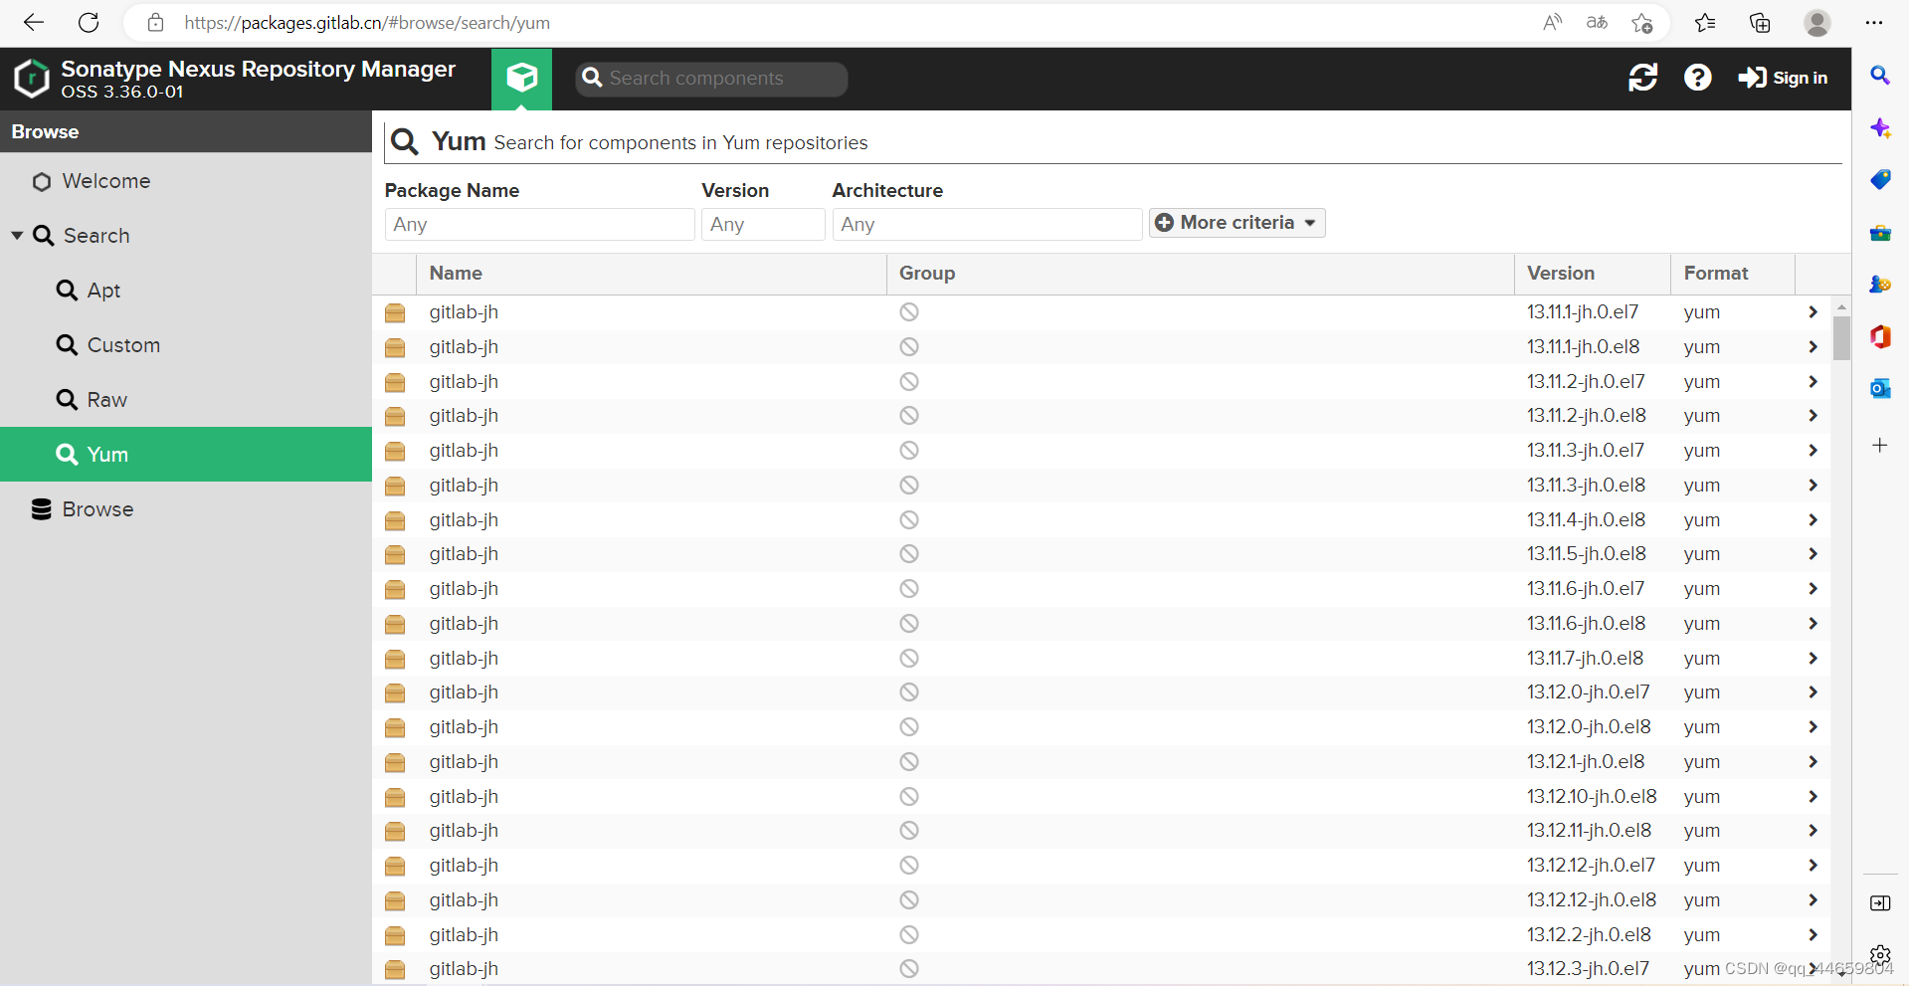
Task: Open the Read aloud icon in address bar
Action: point(1552,22)
